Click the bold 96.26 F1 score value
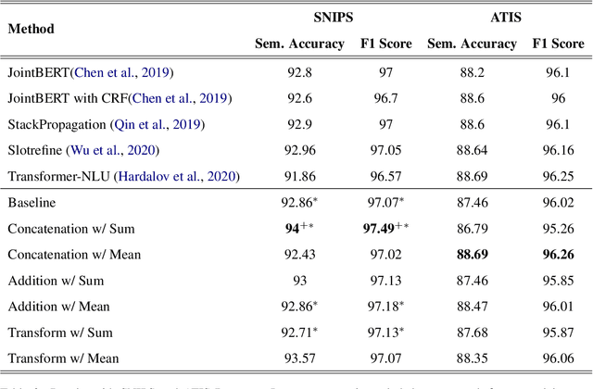 click(560, 253)
